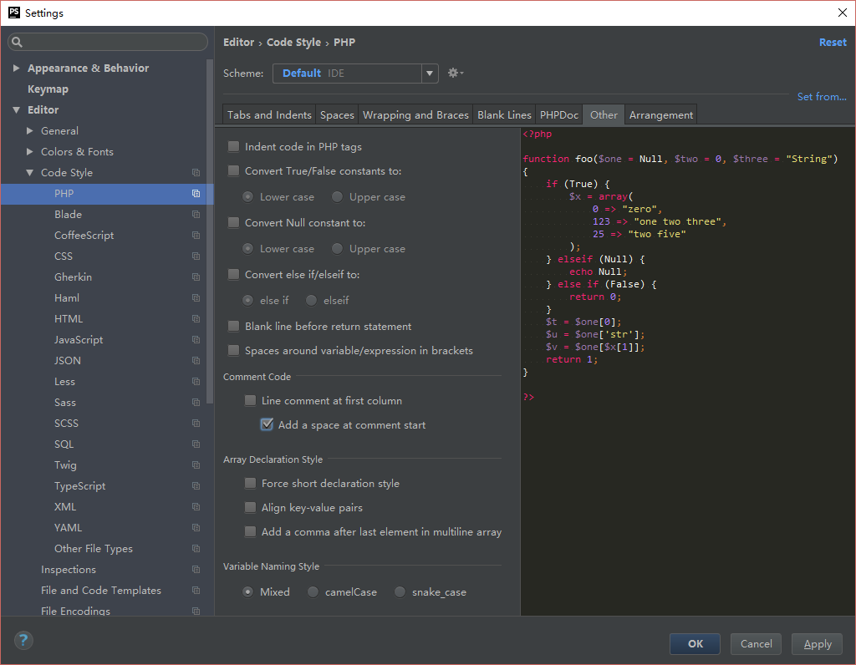The image size is (856, 665).
Task: Select the Other tab
Action: coord(604,115)
